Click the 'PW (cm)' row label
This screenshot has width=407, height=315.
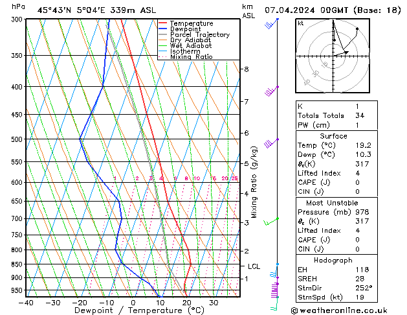314,125
